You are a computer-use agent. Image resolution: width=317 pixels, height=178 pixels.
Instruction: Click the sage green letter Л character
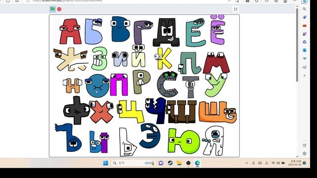190,63
